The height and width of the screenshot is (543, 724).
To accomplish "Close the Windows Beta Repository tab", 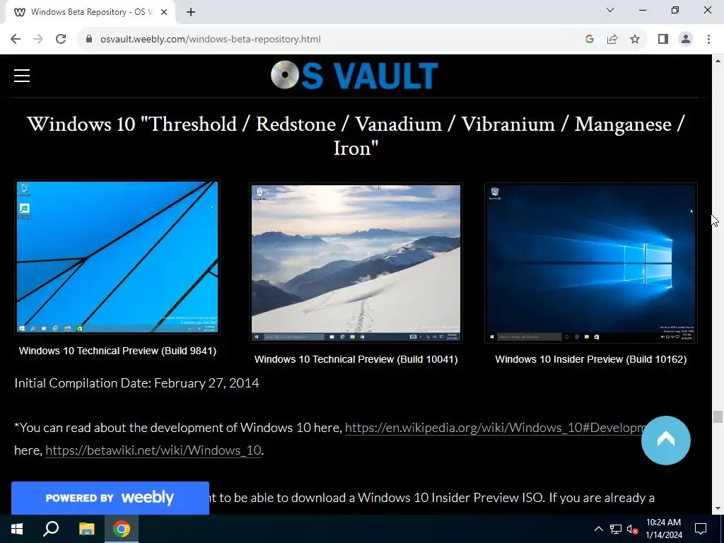I will 164,12.
